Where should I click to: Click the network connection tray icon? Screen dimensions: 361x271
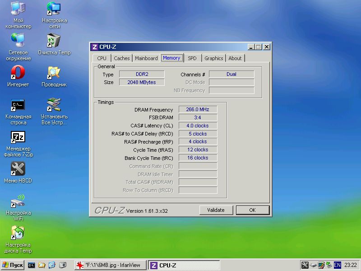click(x=329, y=265)
